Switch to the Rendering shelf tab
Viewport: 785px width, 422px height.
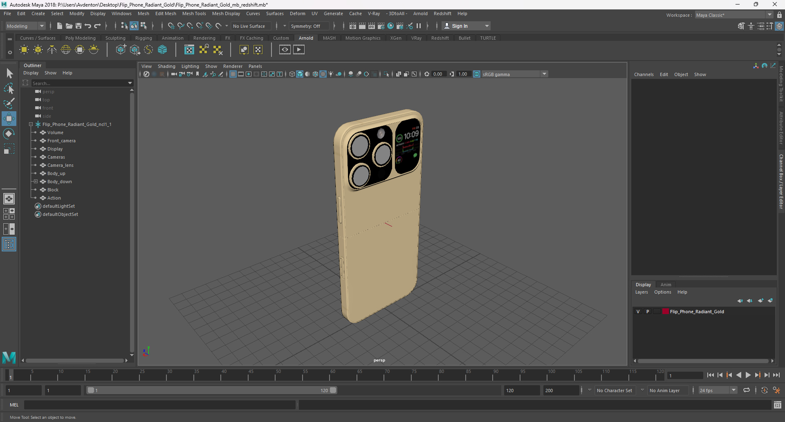[204, 38]
